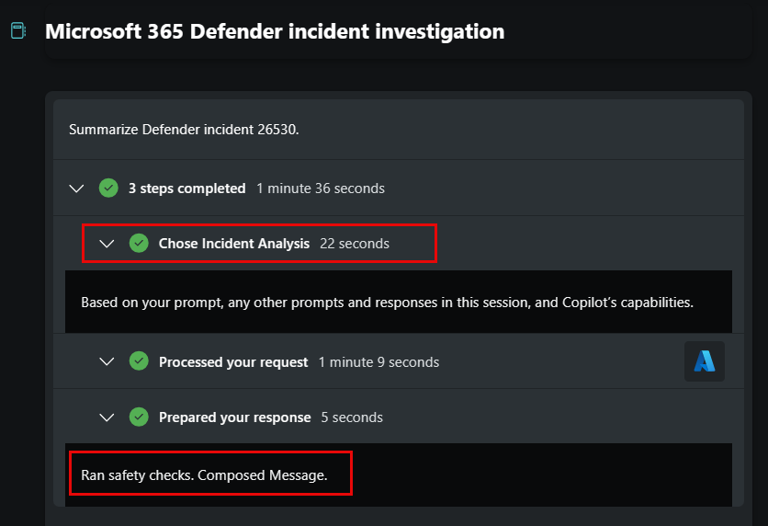Click the session notebook icon beside the title
This screenshot has width=768, height=526.
[x=18, y=31]
